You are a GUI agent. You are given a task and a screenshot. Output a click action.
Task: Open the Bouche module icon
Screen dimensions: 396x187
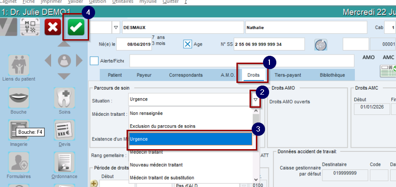click(x=19, y=98)
